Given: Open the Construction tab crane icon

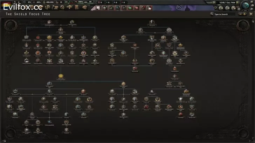Looking at the screenshot, I should click(x=55, y=7).
